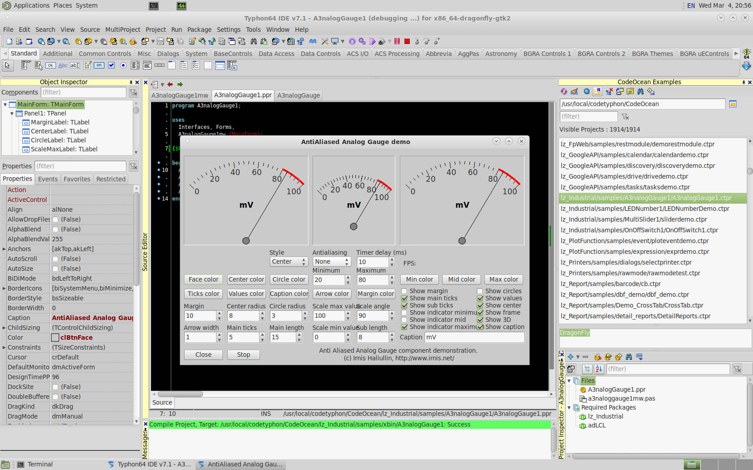The width and height of the screenshot is (753, 470).
Task: Click the purple Run arrow icon in toolbar
Action: click(x=372, y=41)
